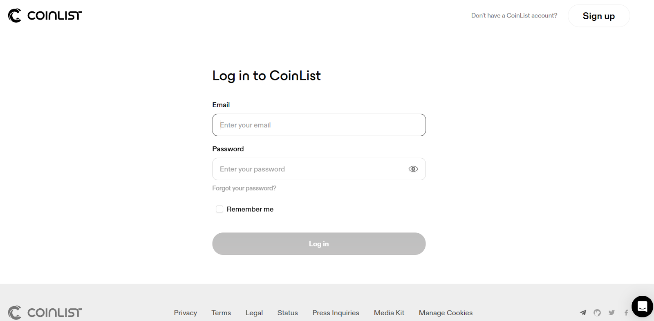Viewport: 654px width, 321px height.
Task: Open the Privacy page
Action: coord(185,312)
